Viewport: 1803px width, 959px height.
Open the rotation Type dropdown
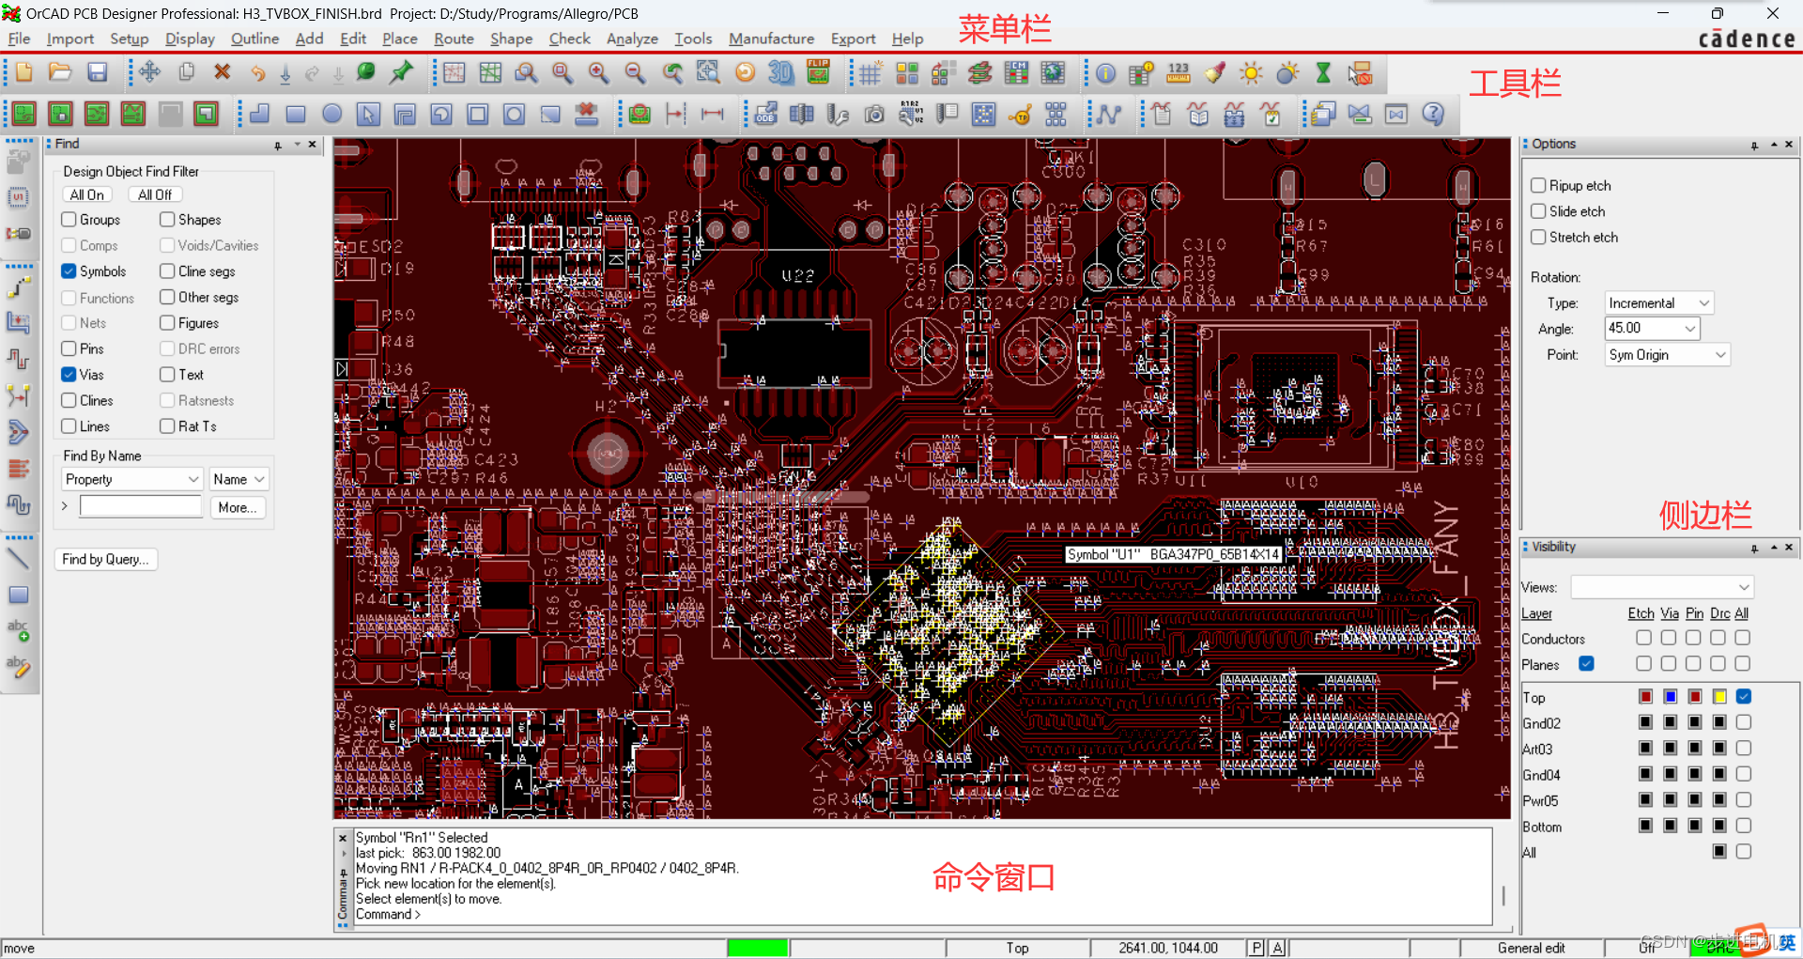[1659, 303]
